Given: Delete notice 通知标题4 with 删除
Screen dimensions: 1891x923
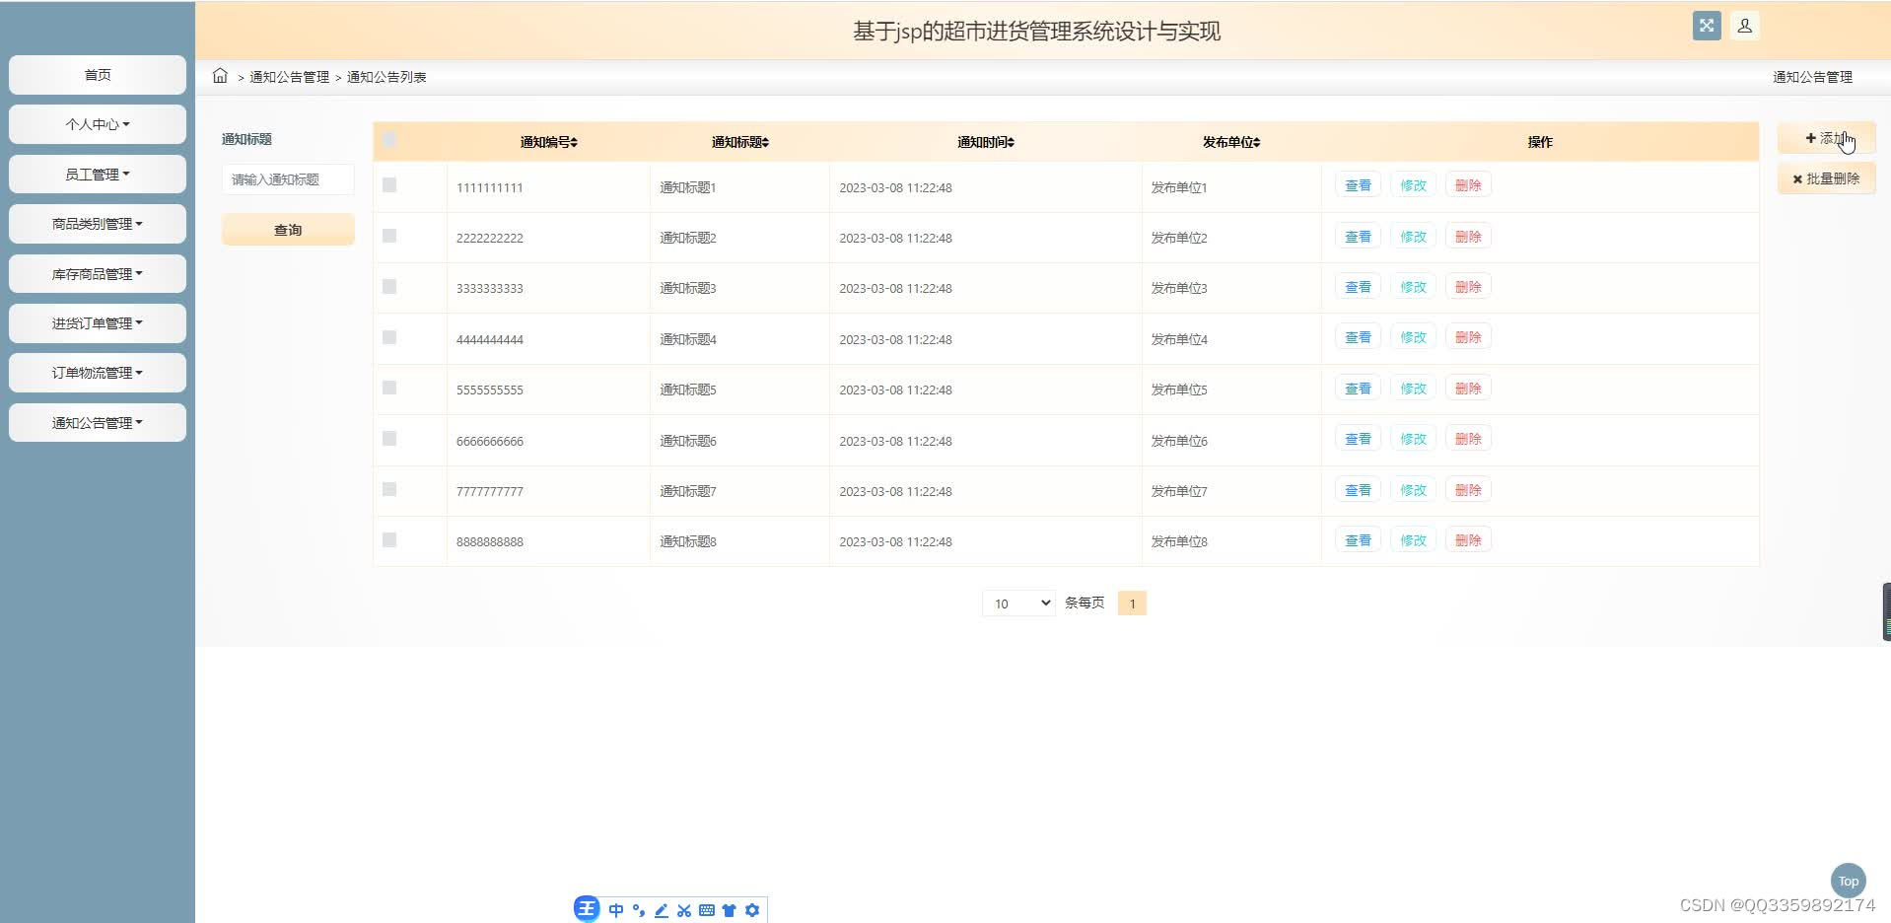Looking at the screenshot, I should click(1468, 337).
